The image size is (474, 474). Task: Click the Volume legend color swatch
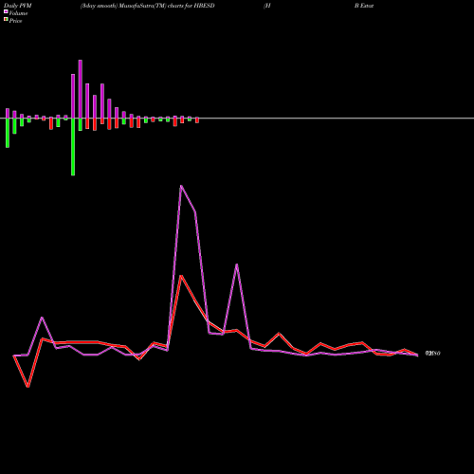click(x=6, y=11)
